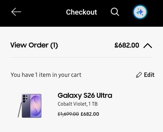Tap the struck-through £1,699.00 price

point(68,114)
